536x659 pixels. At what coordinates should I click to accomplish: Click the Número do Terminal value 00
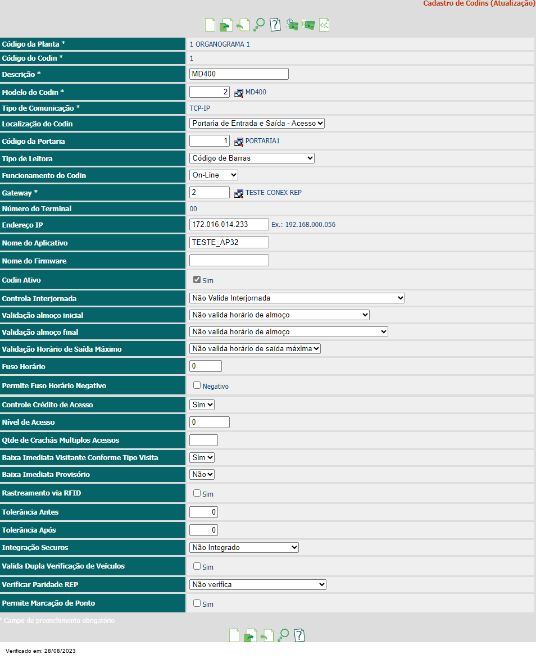[x=193, y=209]
